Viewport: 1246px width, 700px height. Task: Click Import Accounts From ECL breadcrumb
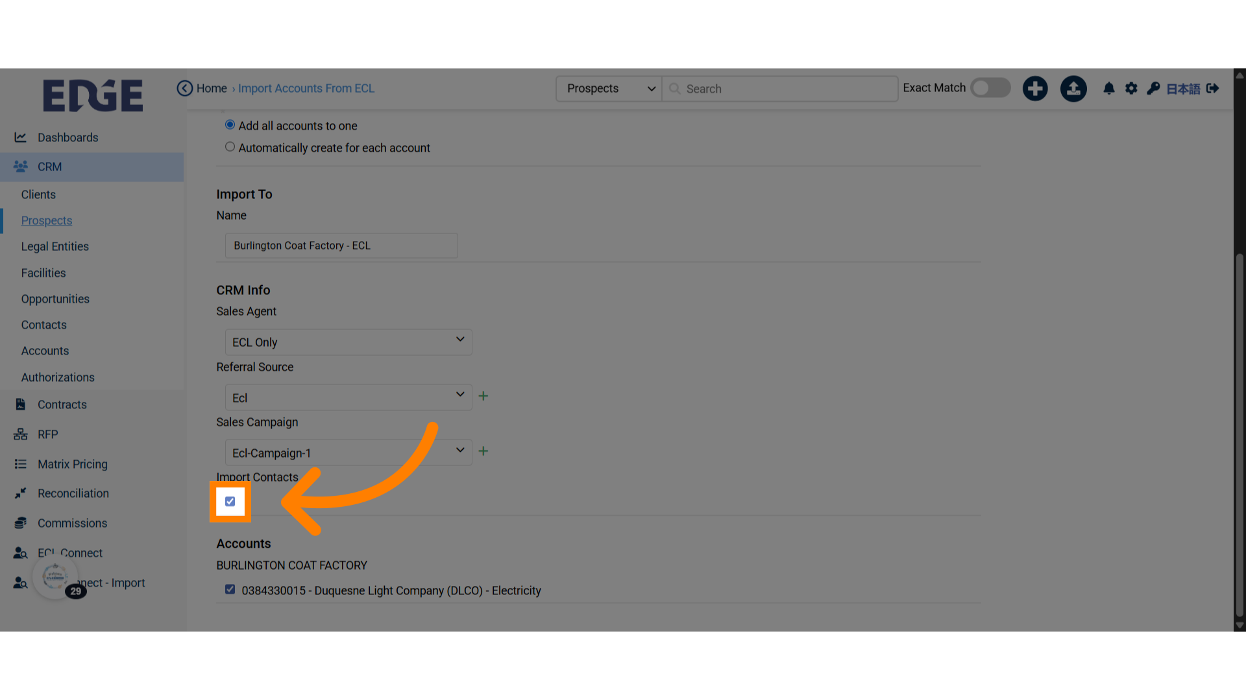(x=306, y=88)
